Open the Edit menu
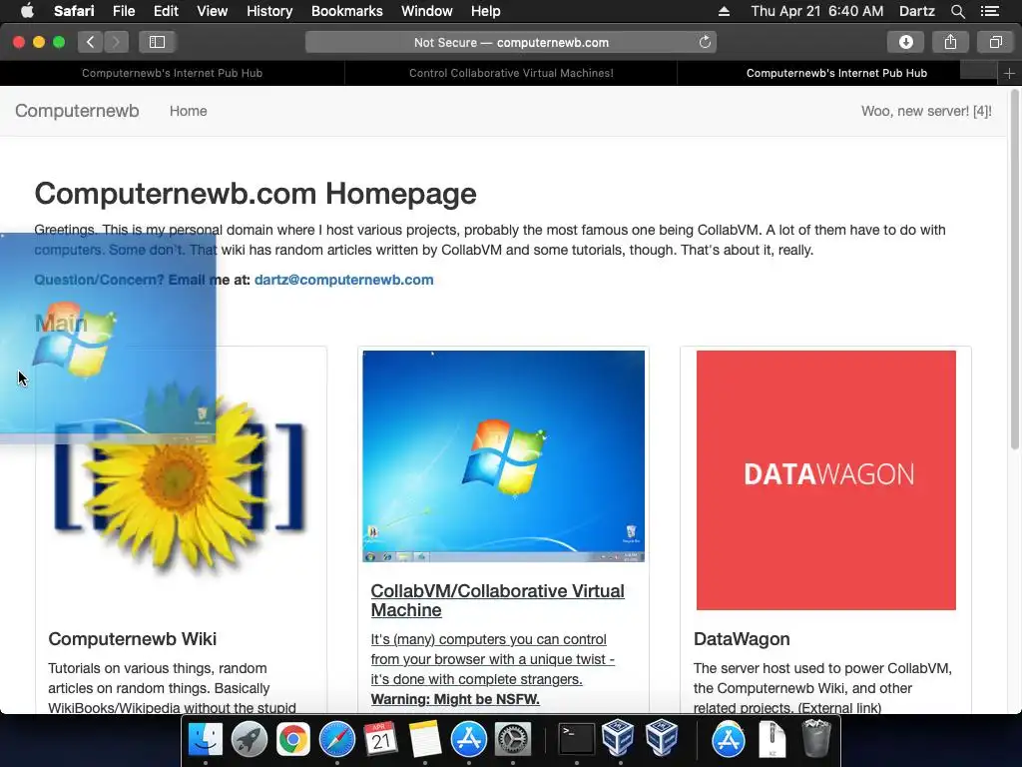1022x767 pixels. 166,11
